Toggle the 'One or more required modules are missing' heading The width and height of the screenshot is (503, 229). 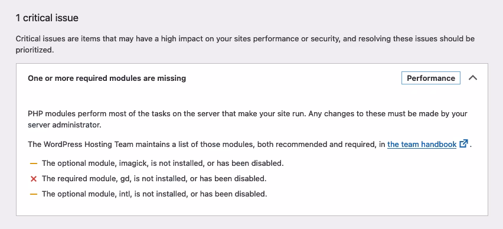(107, 78)
